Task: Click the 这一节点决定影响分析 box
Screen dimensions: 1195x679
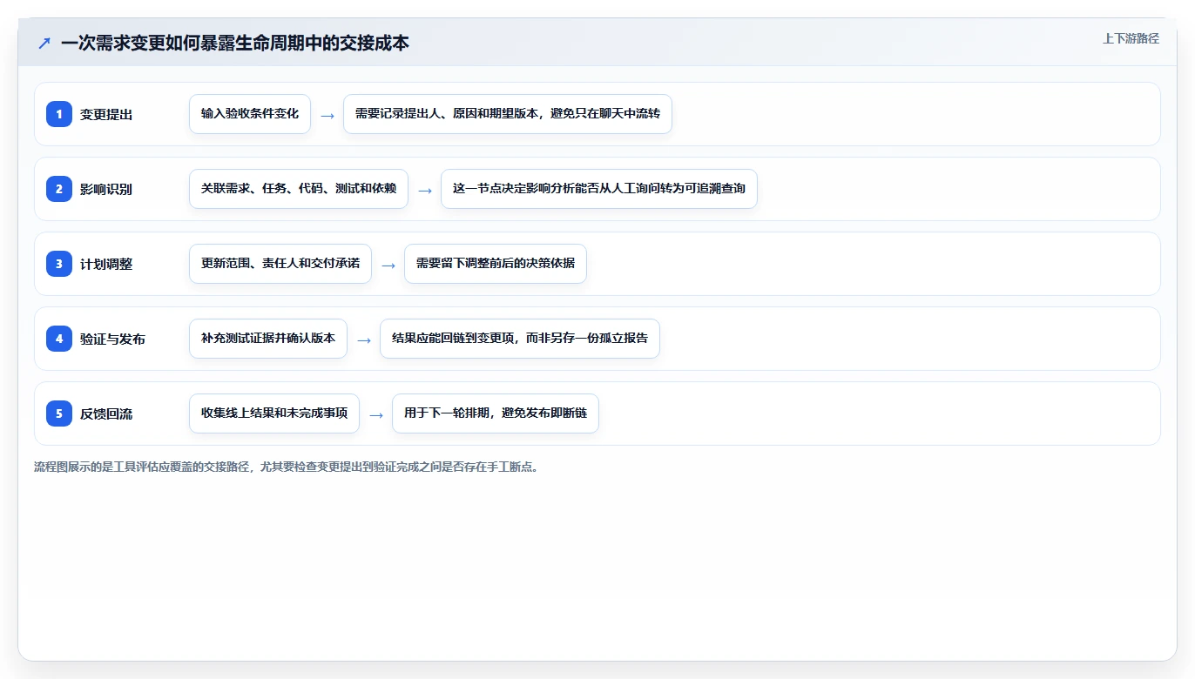Action: pos(599,189)
